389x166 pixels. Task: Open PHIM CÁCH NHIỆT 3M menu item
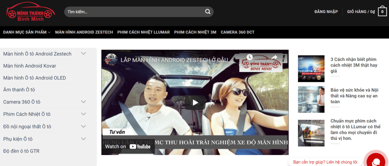195,32
